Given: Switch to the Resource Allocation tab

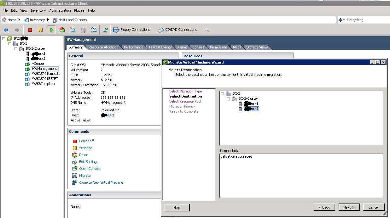Looking at the screenshot, I should click(x=103, y=47).
